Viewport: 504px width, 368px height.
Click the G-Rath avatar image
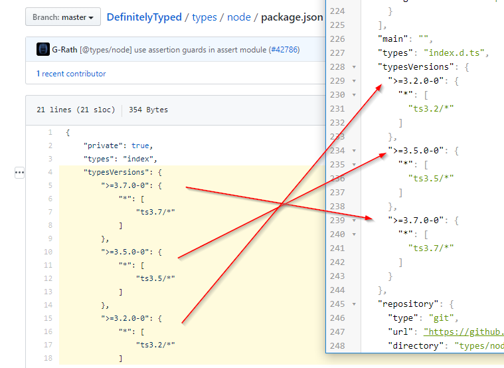tap(43, 50)
